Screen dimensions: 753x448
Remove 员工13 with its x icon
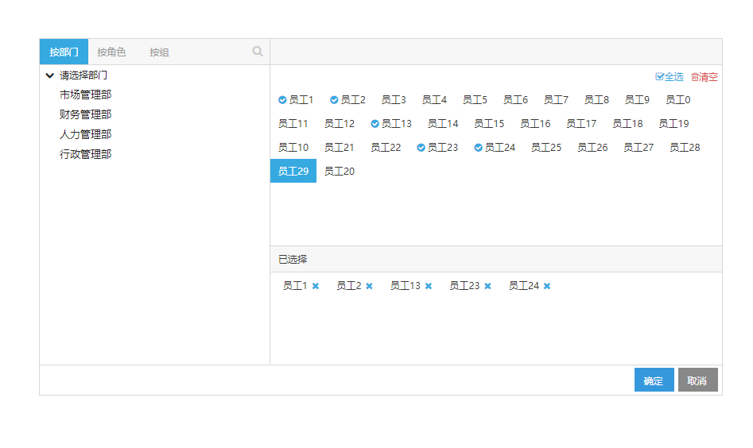click(429, 286)
